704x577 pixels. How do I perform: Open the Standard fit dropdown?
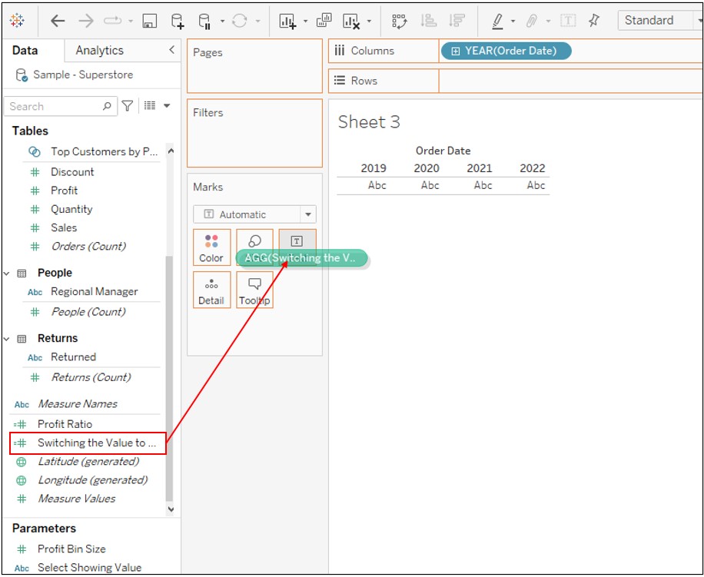point(660,21)
